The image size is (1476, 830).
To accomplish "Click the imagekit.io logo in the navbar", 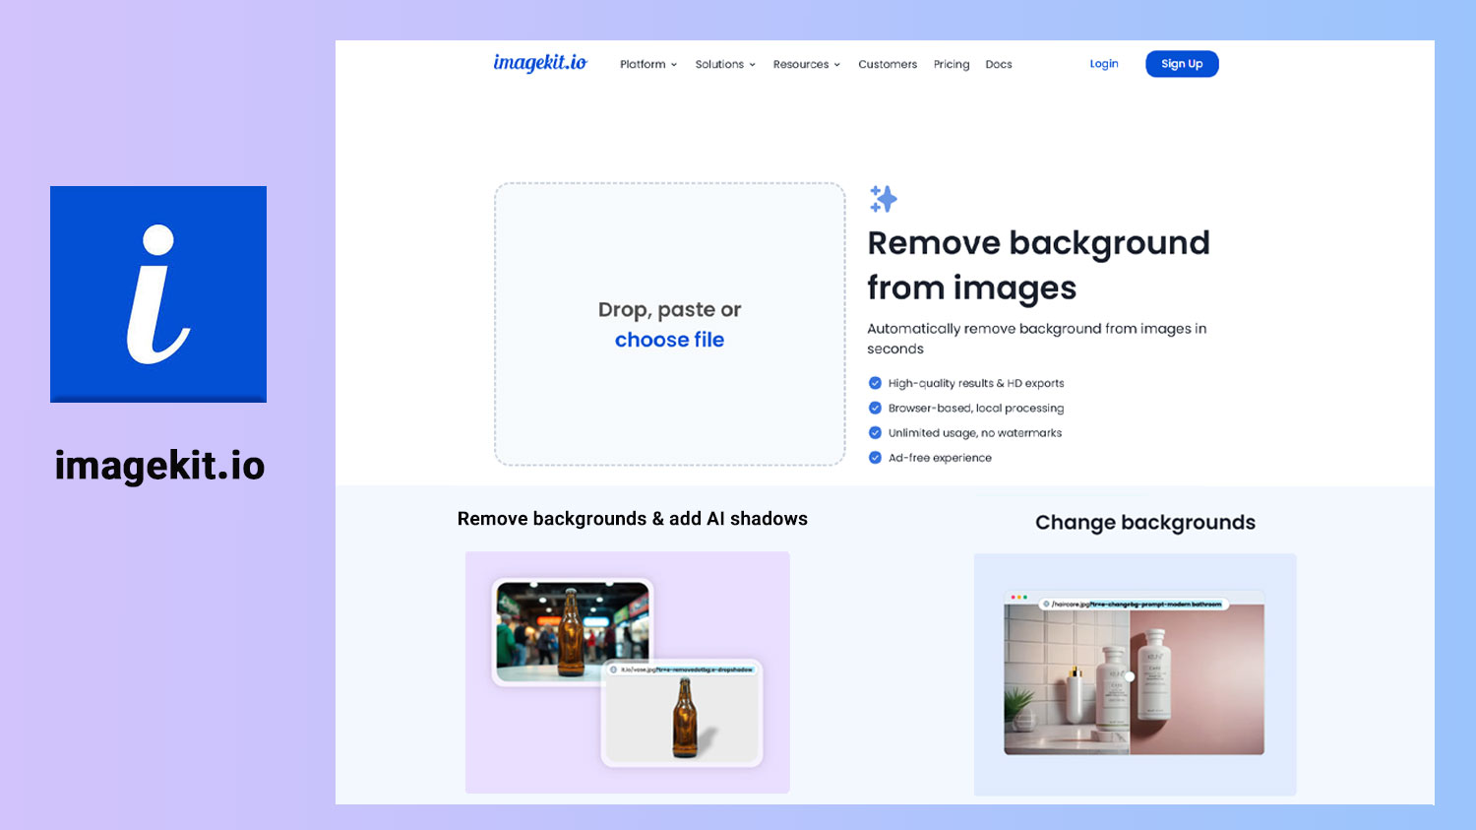I will (540, 63).
